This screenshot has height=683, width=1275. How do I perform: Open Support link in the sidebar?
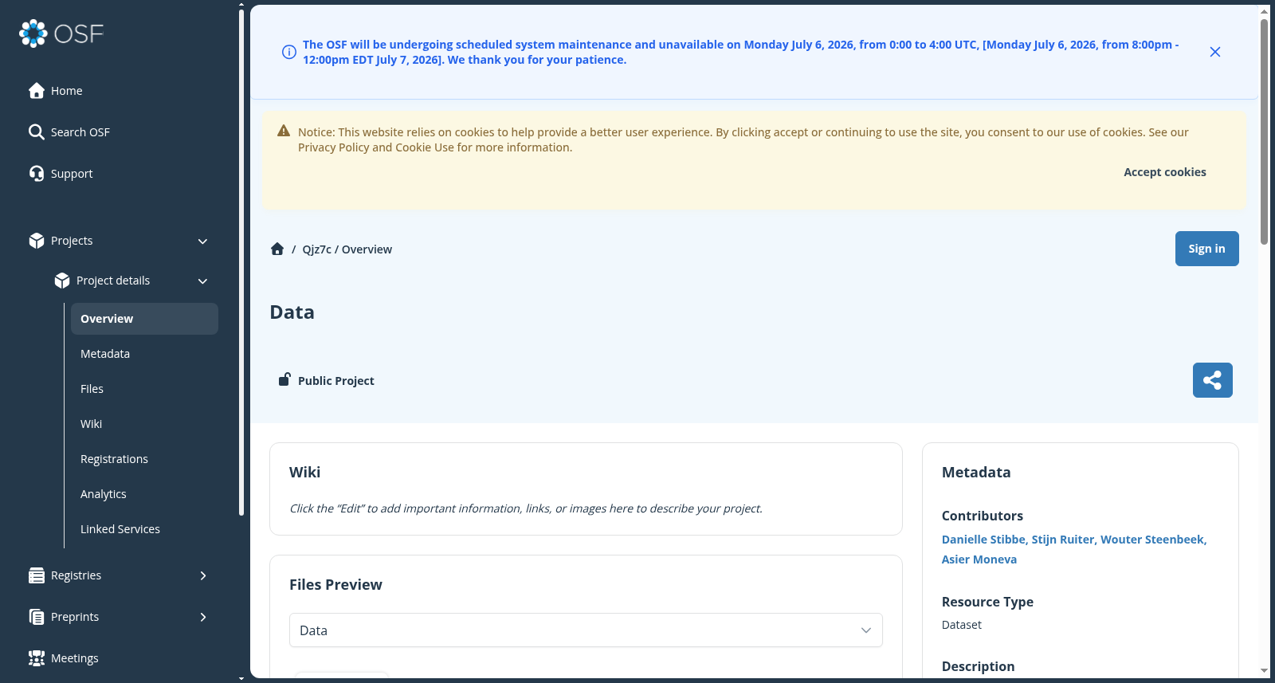[x=72, y=174]
